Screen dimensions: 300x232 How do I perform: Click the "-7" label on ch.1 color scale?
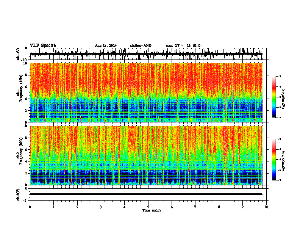[279, 118]
